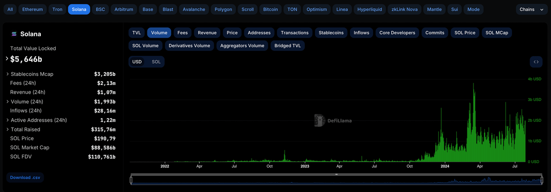This screenshot has height=192, width=551.
Task: Click the 4b USD axis label
Action: pos(534,79)
